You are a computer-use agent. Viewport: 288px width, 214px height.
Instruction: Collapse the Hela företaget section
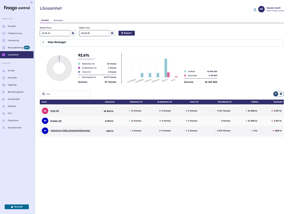pos(43,42)
